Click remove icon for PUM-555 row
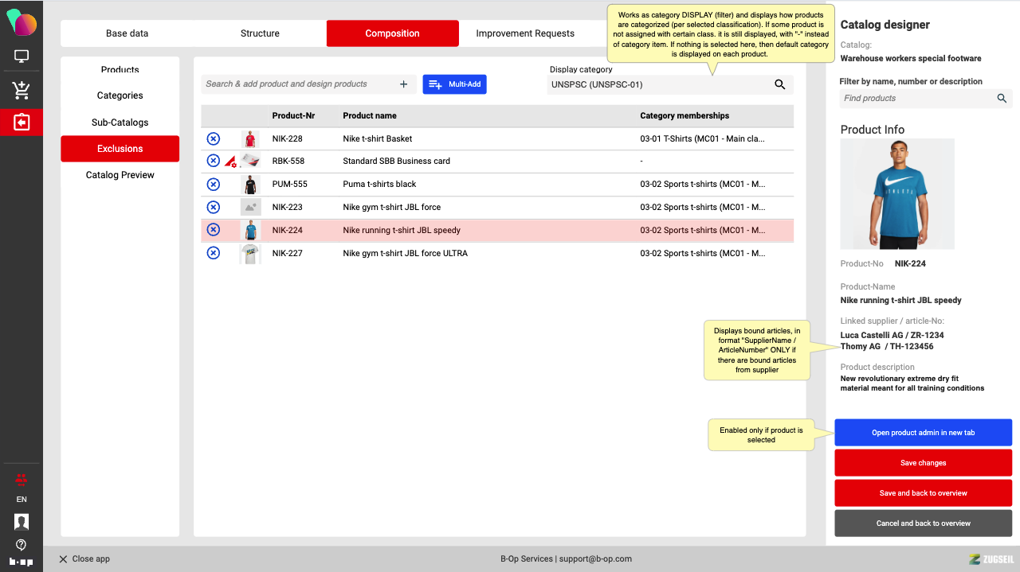Screen dimensions: 1020x572 (x=214, y=185)
